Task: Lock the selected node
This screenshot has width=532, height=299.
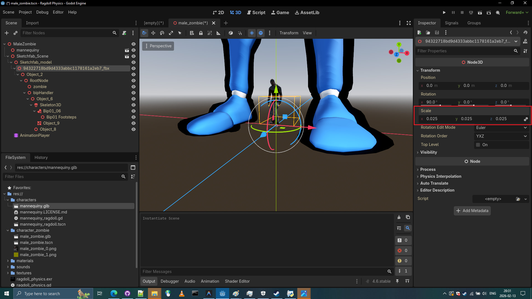Action: coord(201,33)
